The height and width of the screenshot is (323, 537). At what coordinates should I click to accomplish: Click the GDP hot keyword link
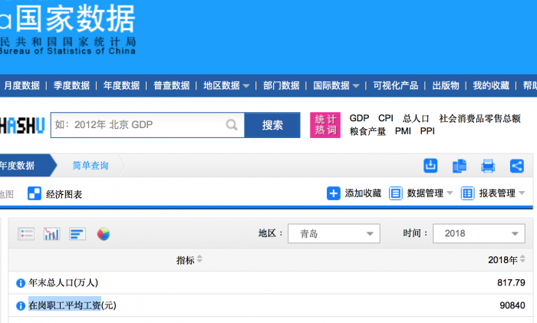coord(359,118)
